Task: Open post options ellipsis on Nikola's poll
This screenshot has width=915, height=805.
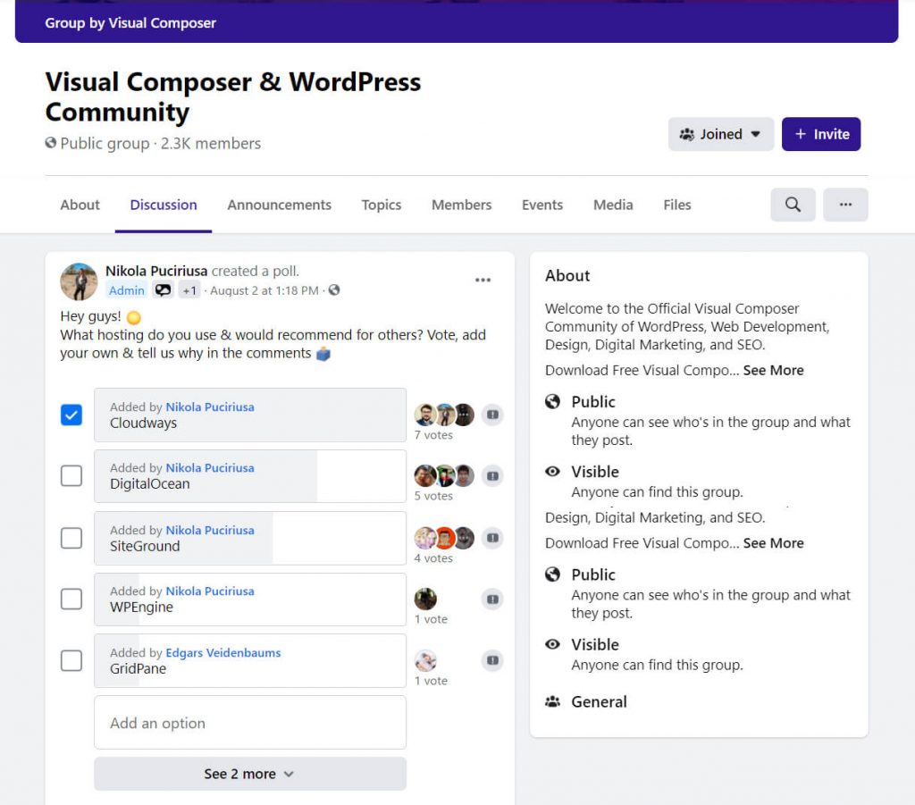Action: coord(483,280)
